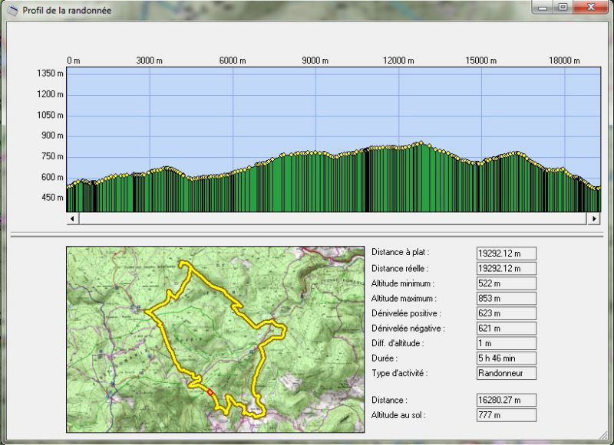Viewport: 614px width, 445px height.
Task: Click the "450 m" altitude axis label
Action: 52,198
